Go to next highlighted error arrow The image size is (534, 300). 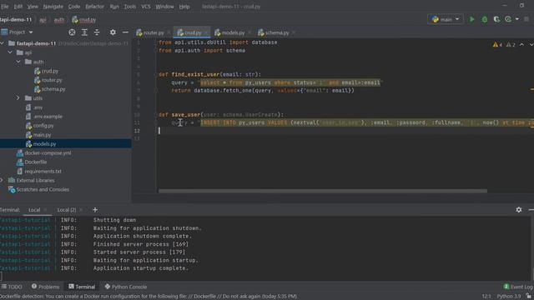pos(531,44)
